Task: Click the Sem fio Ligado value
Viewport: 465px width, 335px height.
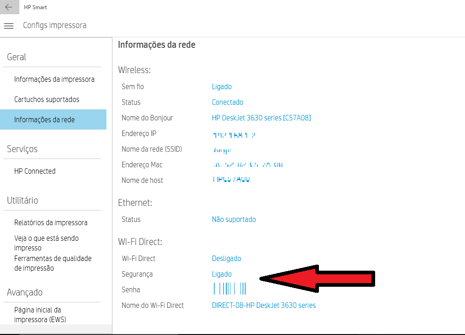Action: pos(222,86)
